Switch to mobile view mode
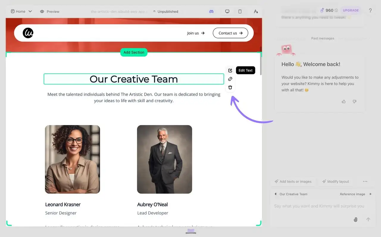The width and height of the screenshot is (381, 237). click(240, 12)
